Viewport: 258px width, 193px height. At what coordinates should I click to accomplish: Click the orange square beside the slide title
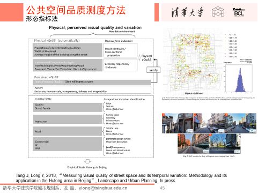pos(12,12)
